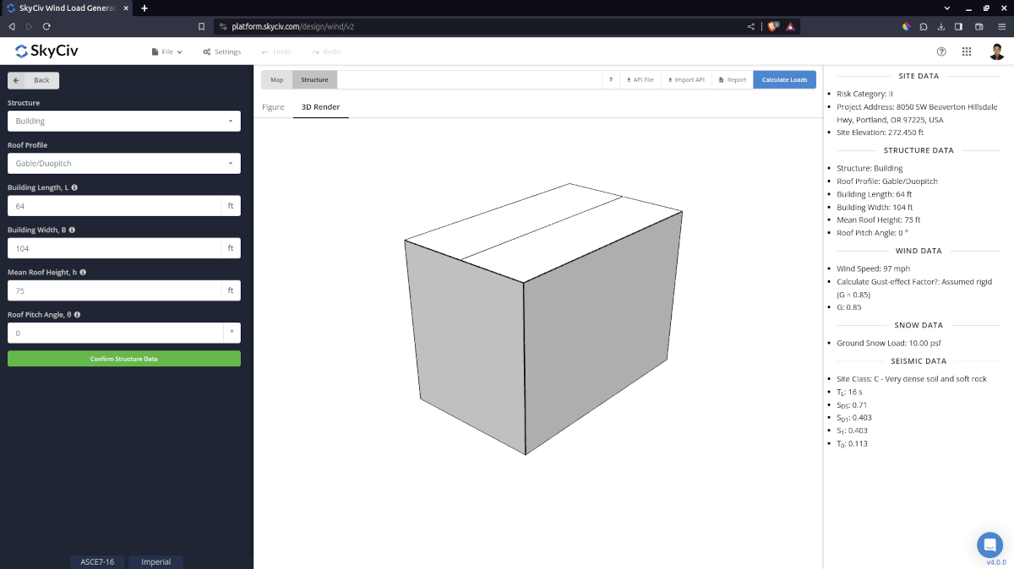Open the SkyCiv apps grid menu
This screenshot has height=569, width=1014.
[x=967, y=51]
